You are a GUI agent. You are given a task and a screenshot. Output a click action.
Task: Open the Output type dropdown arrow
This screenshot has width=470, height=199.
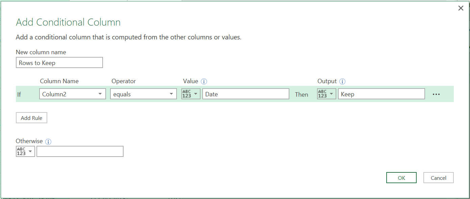click(331, 94)
